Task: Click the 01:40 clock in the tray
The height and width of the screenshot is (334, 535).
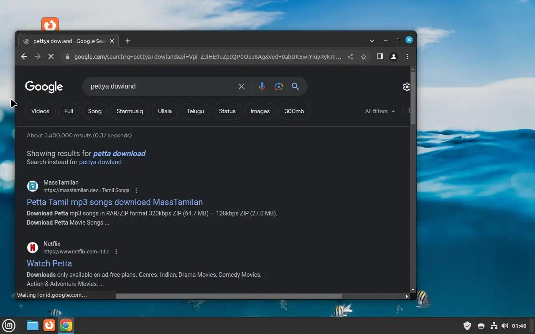Action: [519, 326]
